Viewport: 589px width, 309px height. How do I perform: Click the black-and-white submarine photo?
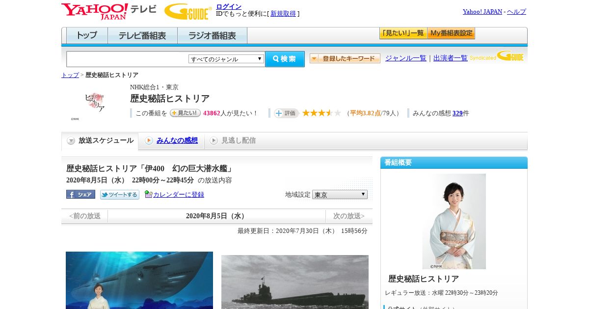point(295,282)
